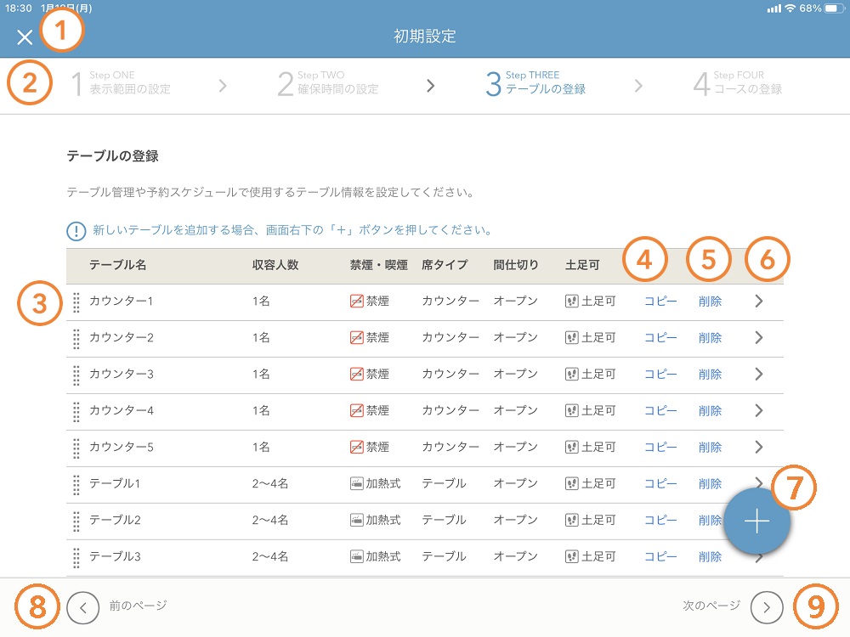850x637 pixels.
Task: Expand the カウンター1 row details
Action: click(759, 302)
